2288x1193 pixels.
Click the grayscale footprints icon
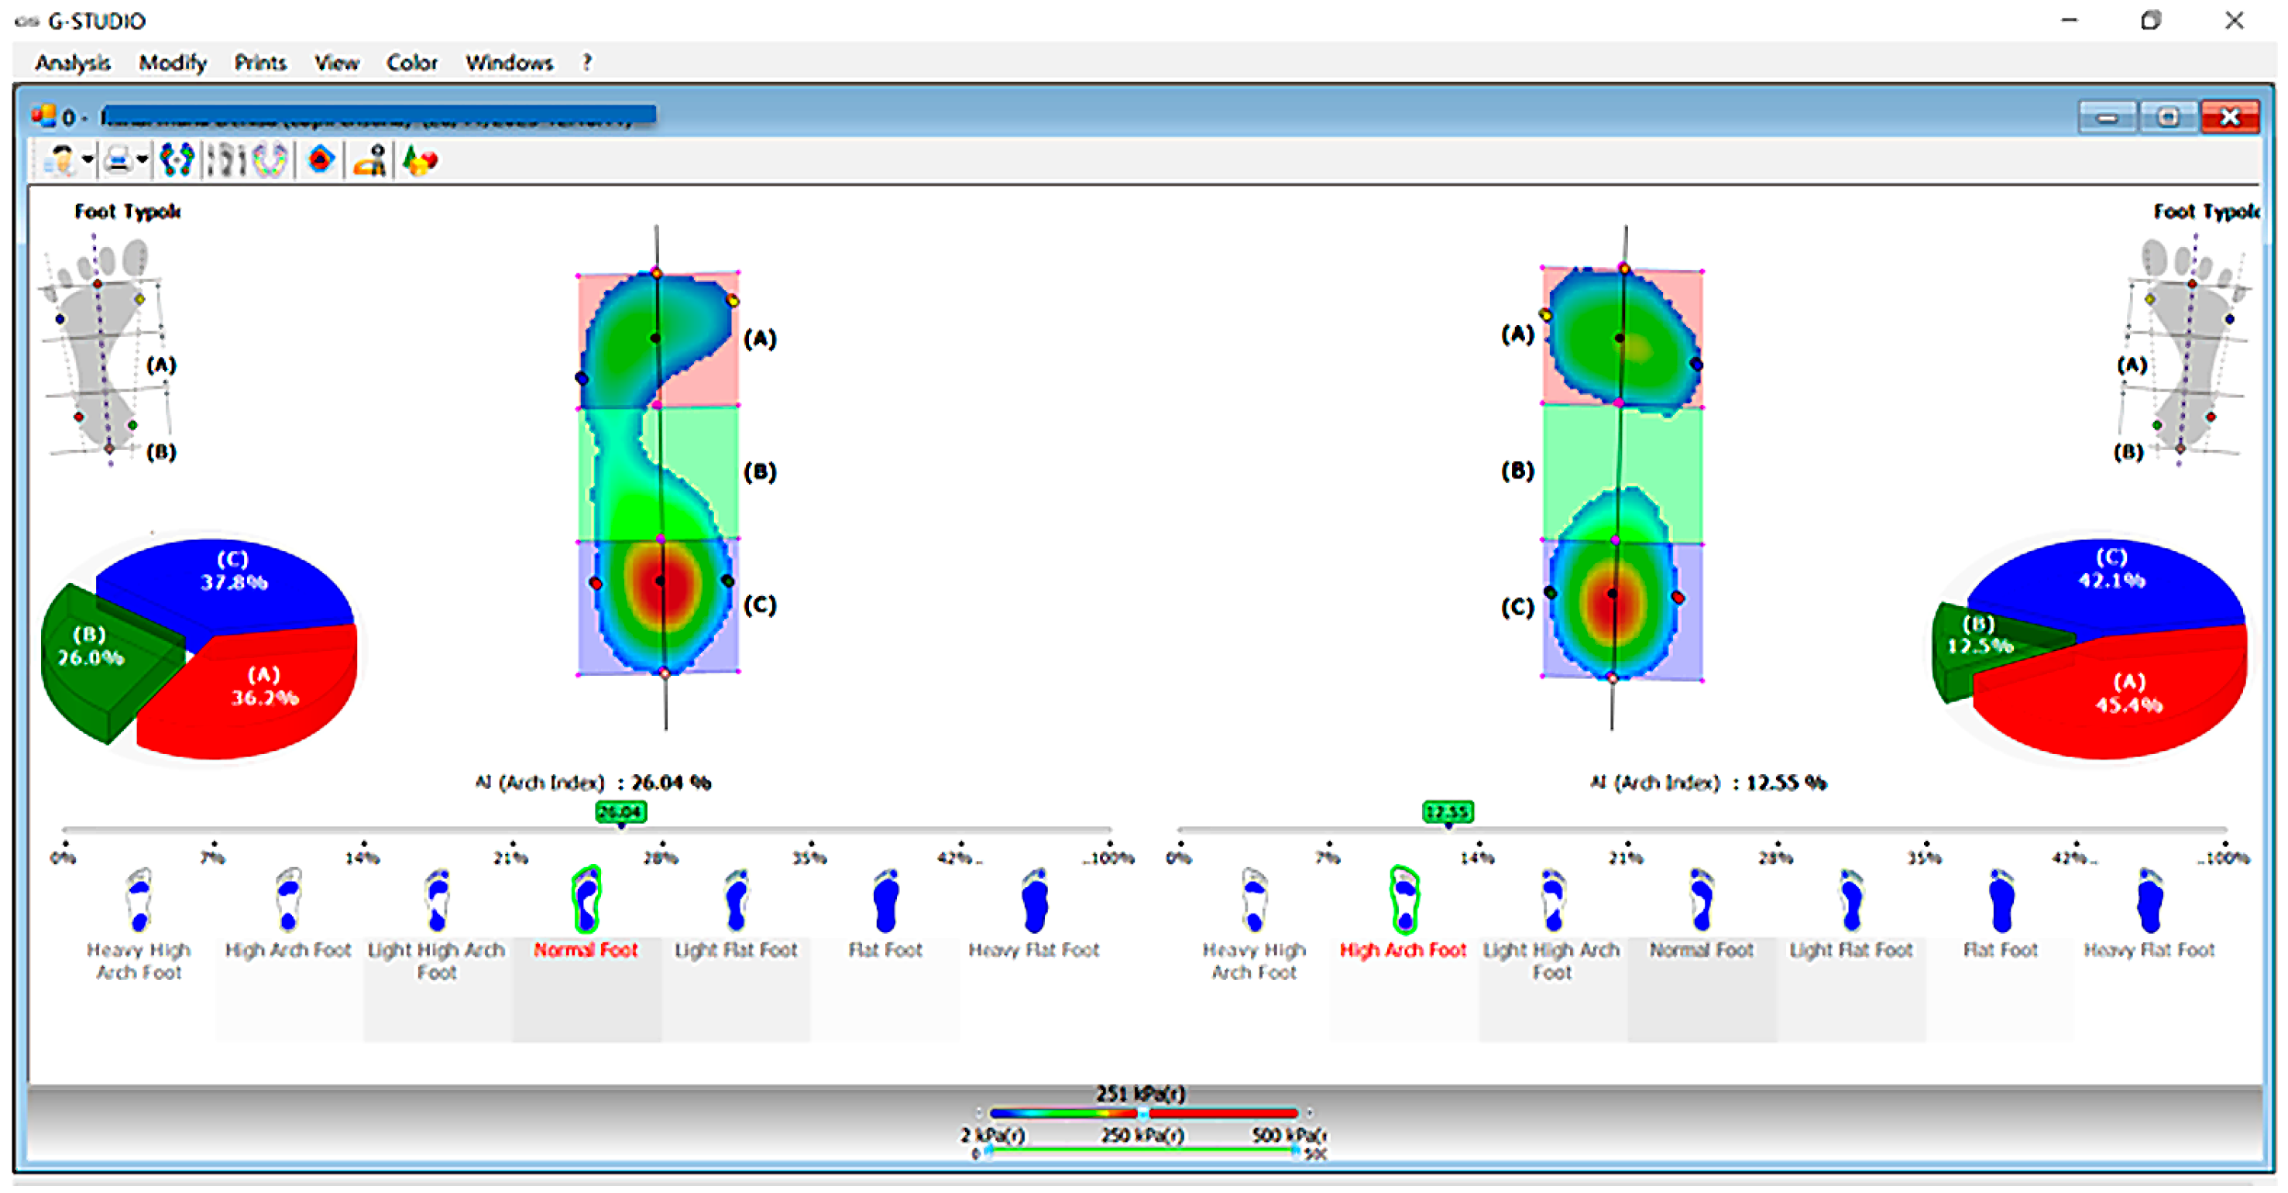pos(225,161)
